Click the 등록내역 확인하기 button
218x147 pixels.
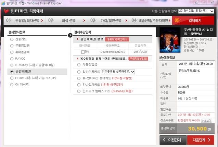(117, 39)
